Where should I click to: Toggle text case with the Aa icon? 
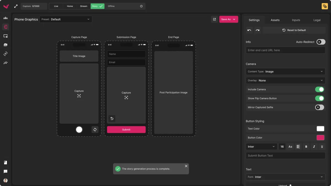(290, 147)
